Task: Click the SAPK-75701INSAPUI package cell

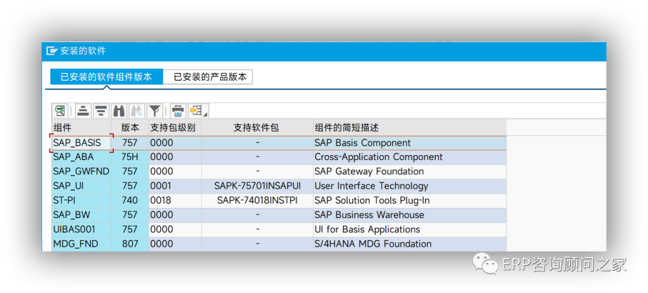Action: tap(257, 186)
